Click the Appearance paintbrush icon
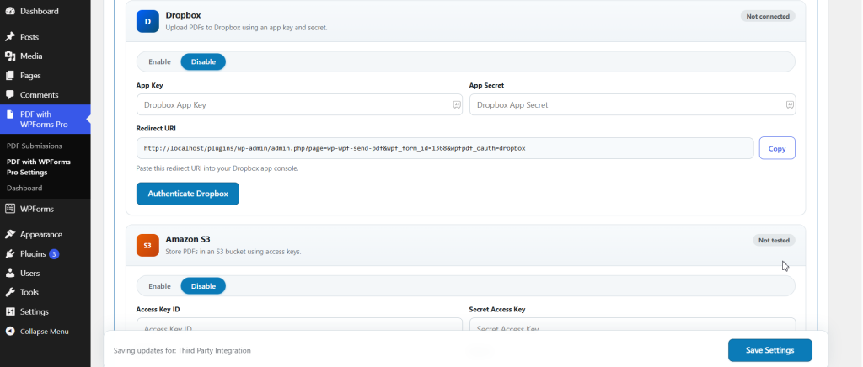Screen dimensions: 863x367 tap(10, 234)
